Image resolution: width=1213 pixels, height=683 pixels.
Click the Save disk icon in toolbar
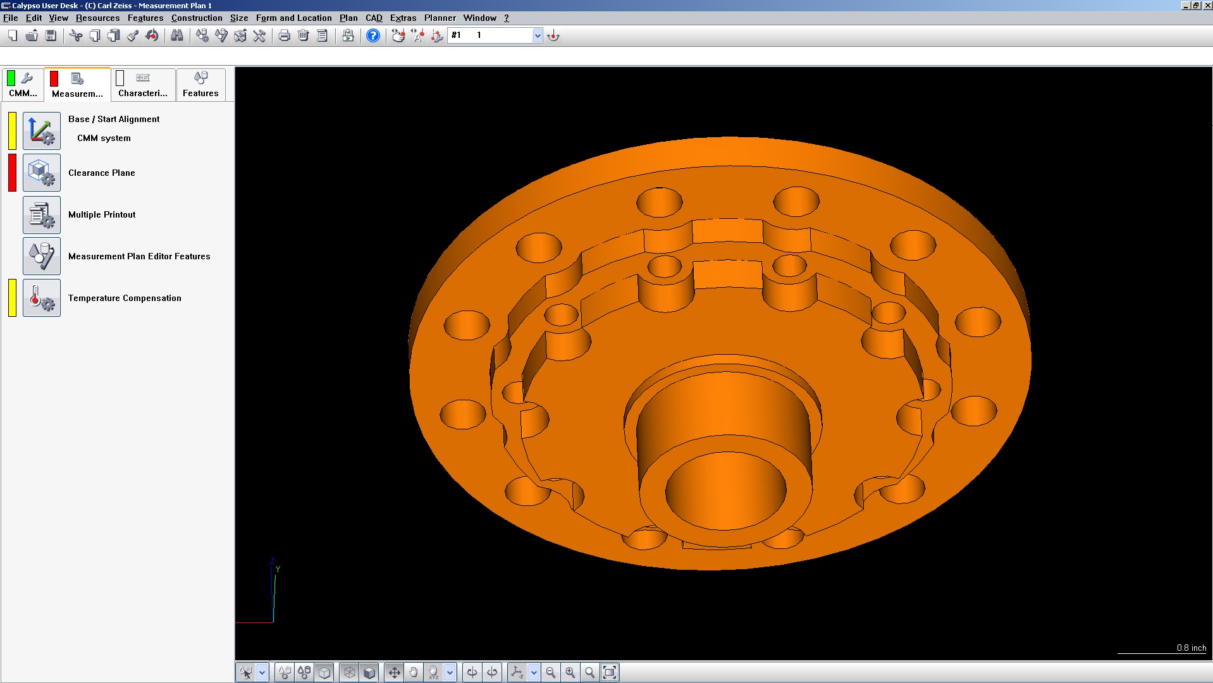click(51, 36)
